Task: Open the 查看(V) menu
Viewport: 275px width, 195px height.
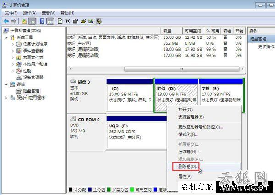Action: coord(49,13)
